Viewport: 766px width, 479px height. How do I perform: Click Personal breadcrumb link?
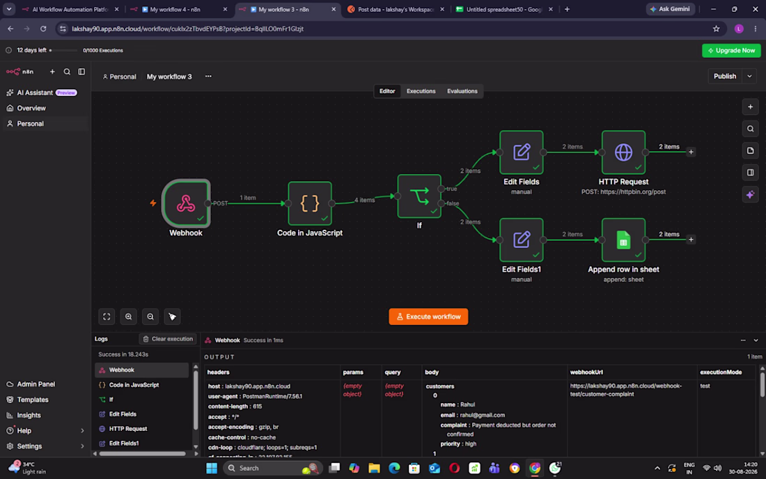coord(120,77)
